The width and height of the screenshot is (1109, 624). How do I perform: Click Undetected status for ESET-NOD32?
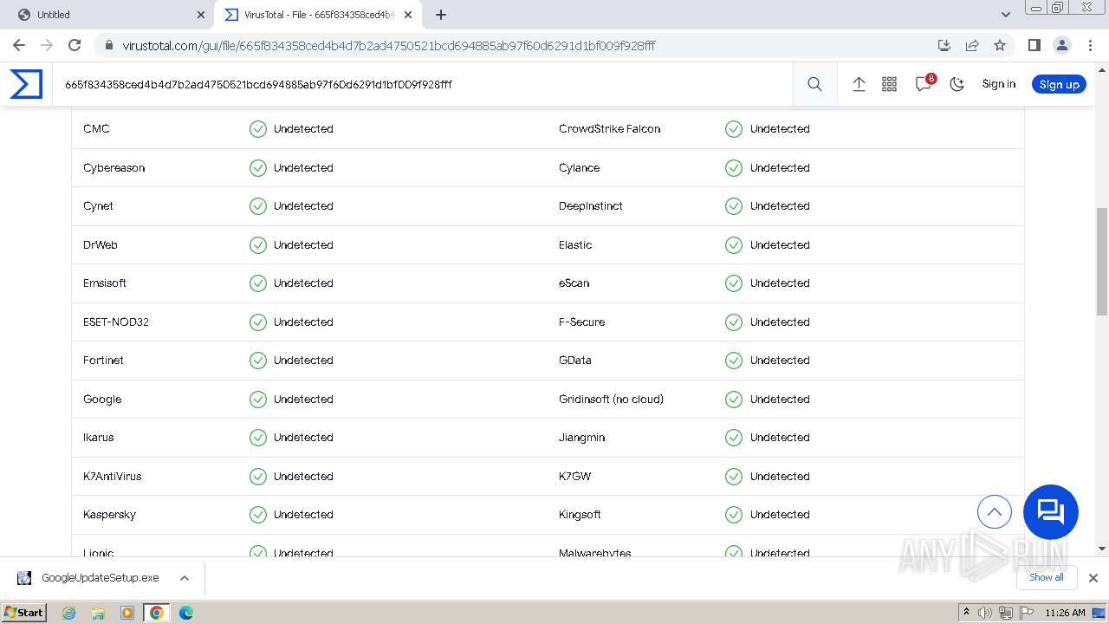pos(303,322)
